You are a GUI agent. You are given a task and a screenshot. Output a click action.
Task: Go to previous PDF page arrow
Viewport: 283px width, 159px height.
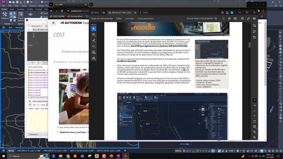coord(255,111)
